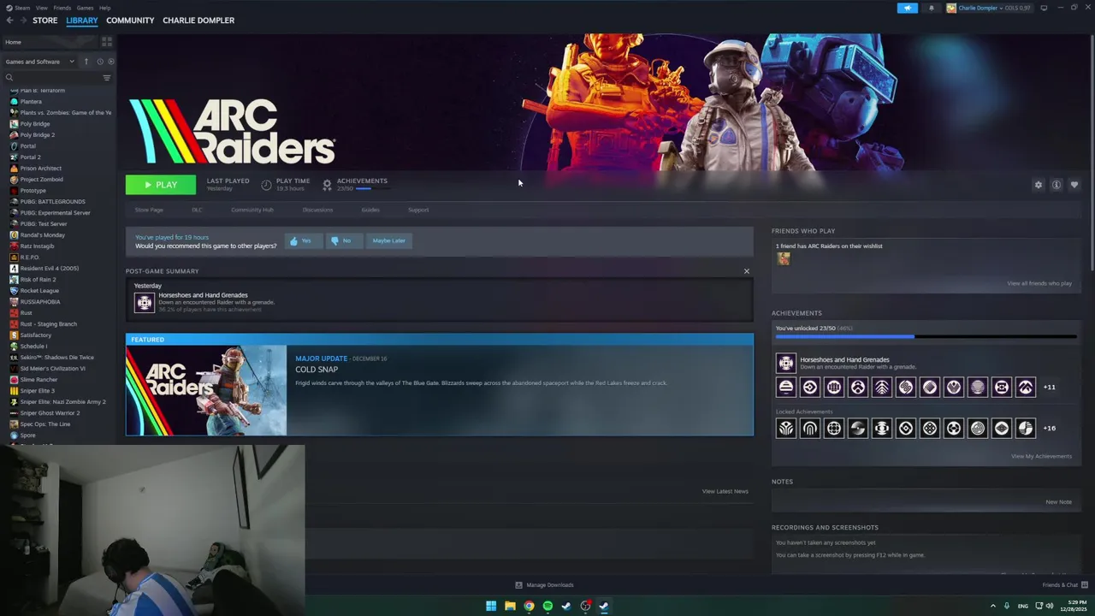
Task: Open File Explorer from the taskbar
Action: tap(510, 607)
